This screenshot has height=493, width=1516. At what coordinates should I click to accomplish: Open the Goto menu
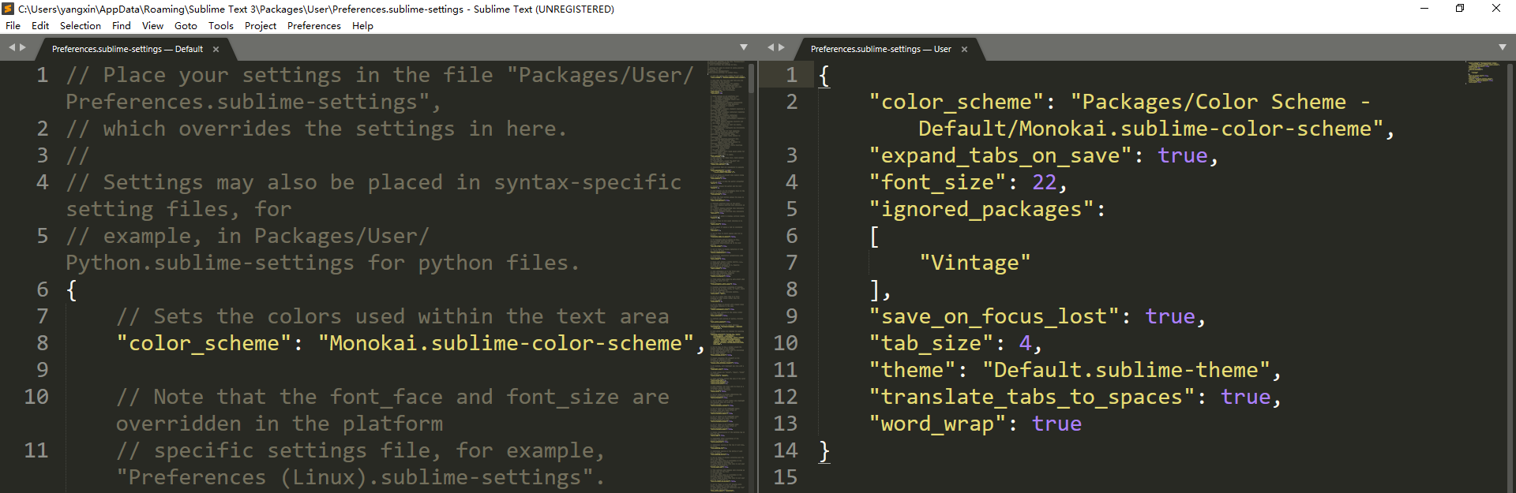(186, 26)
